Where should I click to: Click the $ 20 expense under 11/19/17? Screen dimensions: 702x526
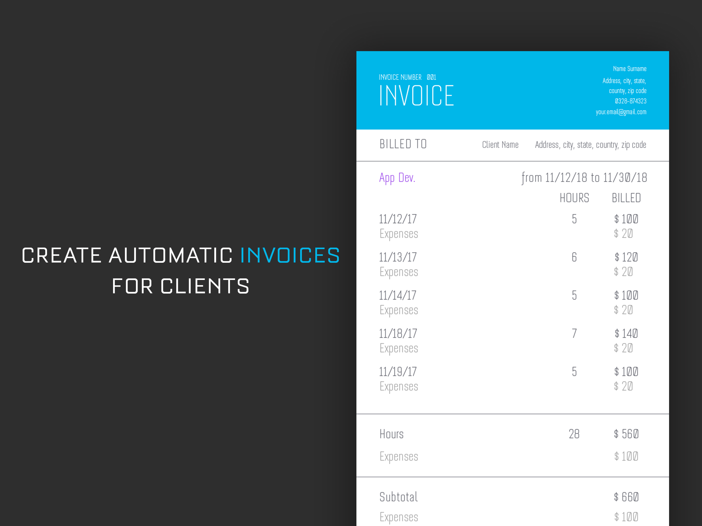coord(623,386)
